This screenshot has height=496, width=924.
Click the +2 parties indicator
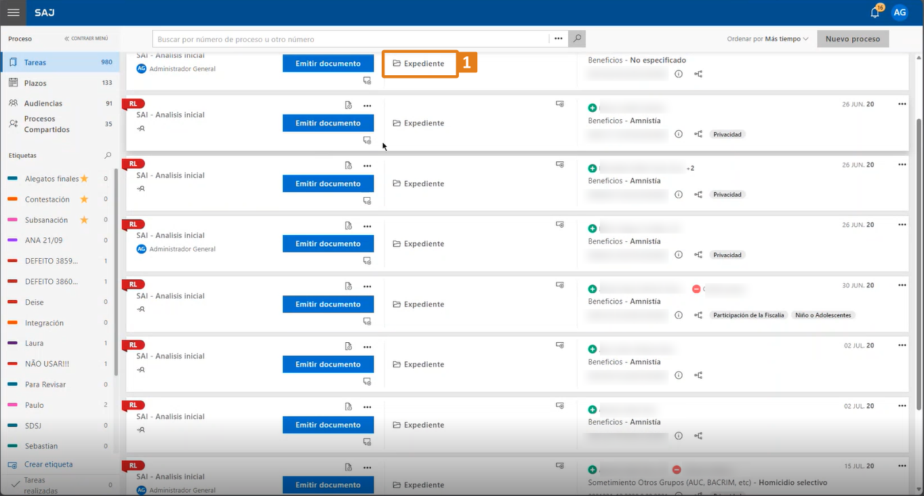690,168
